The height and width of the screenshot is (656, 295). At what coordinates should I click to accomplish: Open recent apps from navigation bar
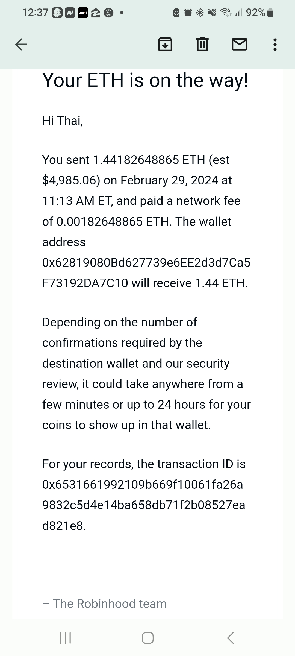65,638
